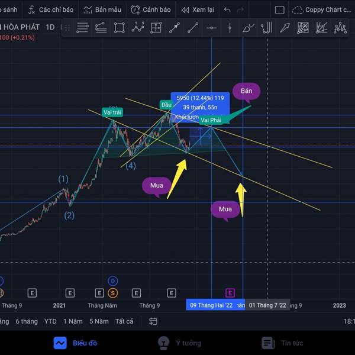Select the (4) Elliott wave label
Image resolution: width=355 pixels, height=355 pixels.
point(131,166)
